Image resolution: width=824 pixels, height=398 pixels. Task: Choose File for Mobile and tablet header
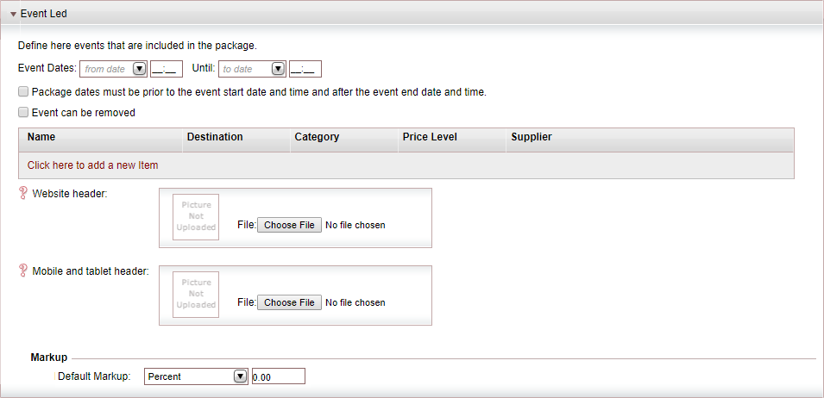289,302
